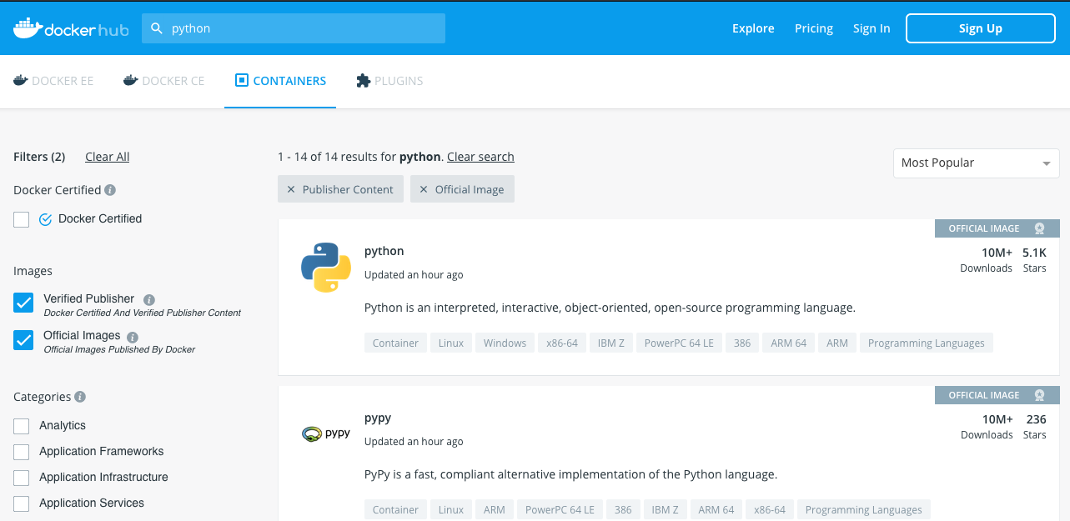
Task: Uncheck the Verified Publisher checkbox
Action: (23, 303)
